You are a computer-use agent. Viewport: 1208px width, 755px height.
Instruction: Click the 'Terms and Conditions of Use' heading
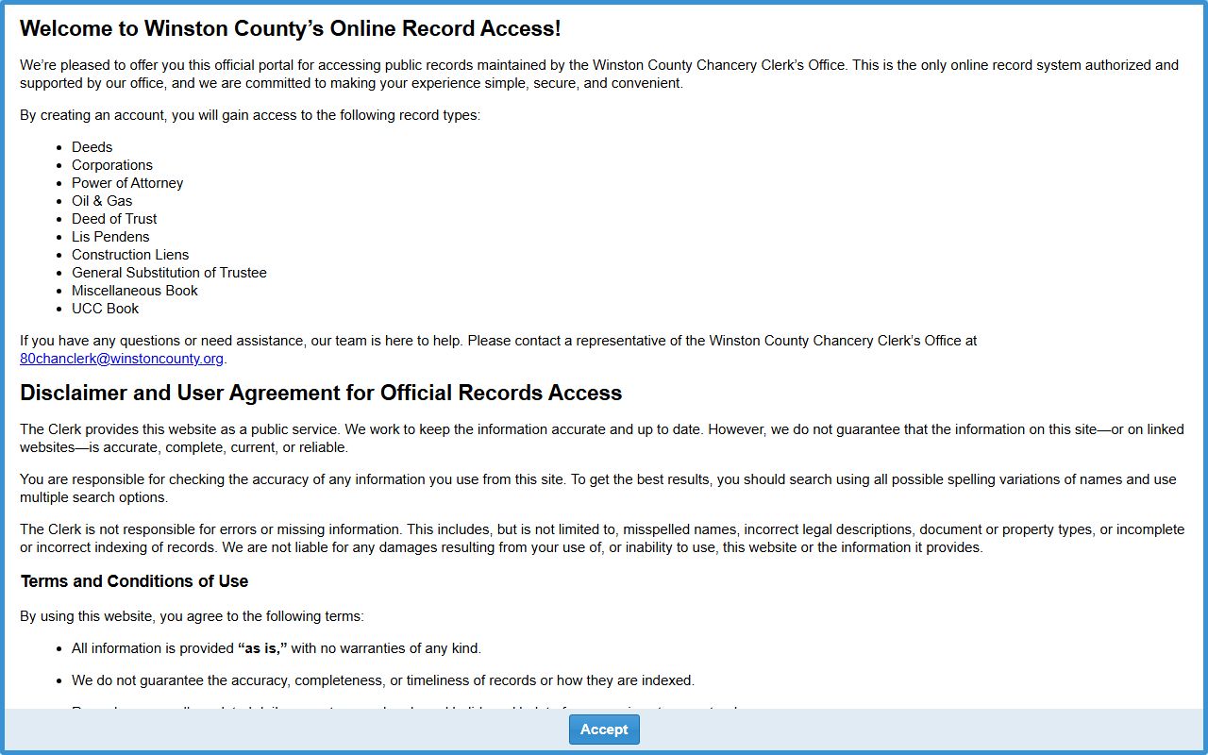134,581
